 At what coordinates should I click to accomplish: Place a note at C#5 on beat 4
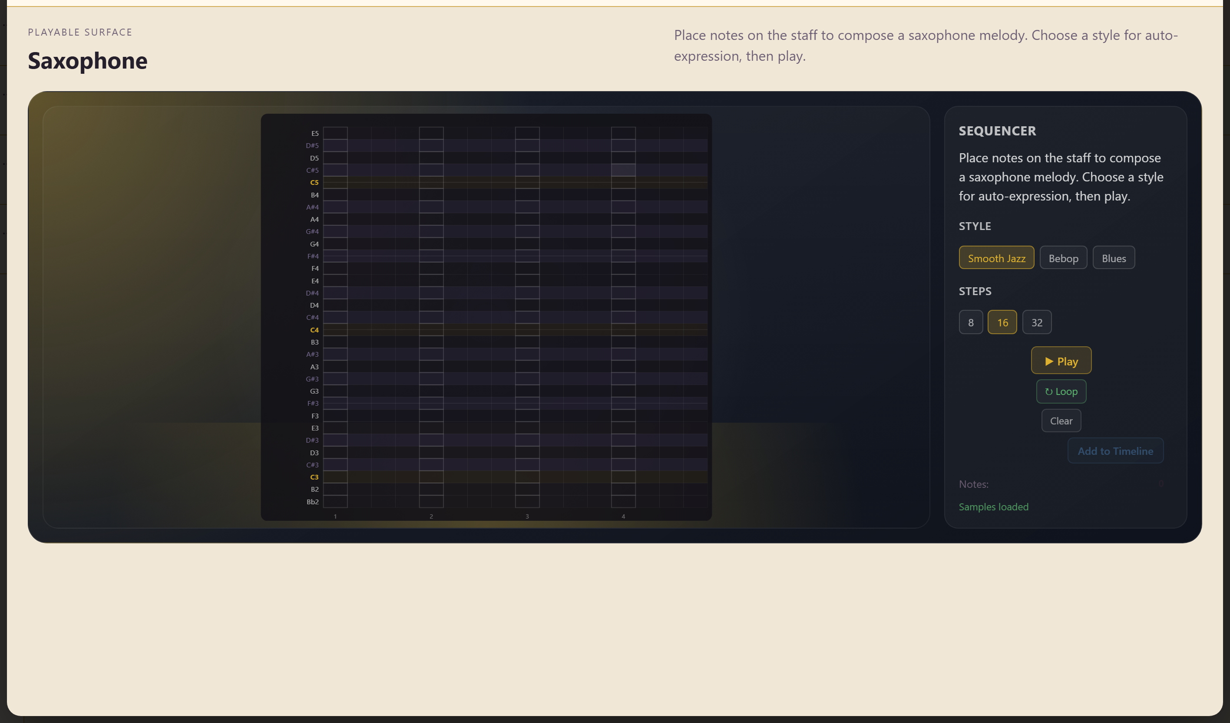(x=623, y=170)
